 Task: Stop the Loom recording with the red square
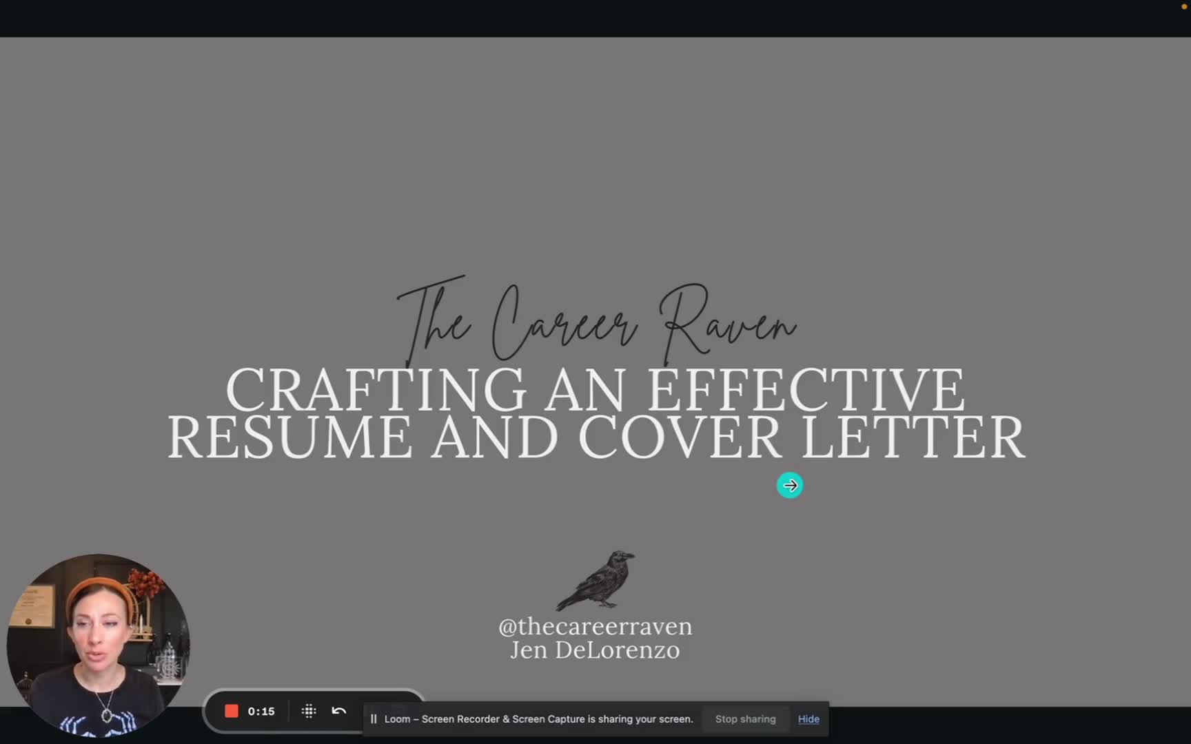click(232, 711)
